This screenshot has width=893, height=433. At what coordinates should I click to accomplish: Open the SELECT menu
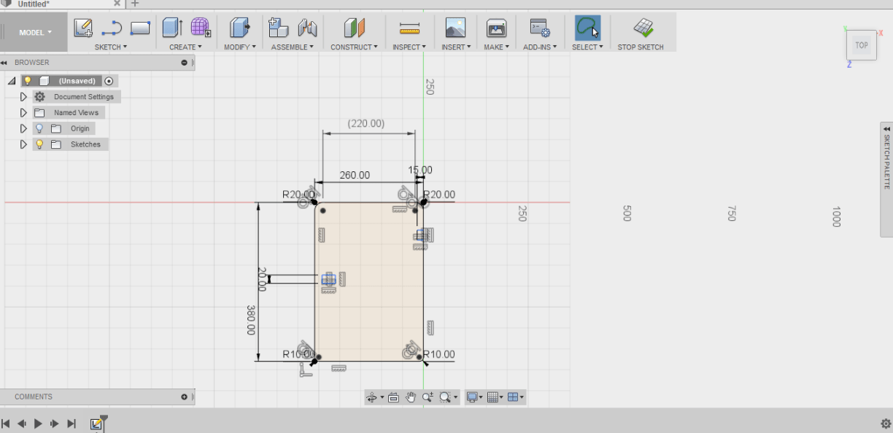(x=587, y=47)
